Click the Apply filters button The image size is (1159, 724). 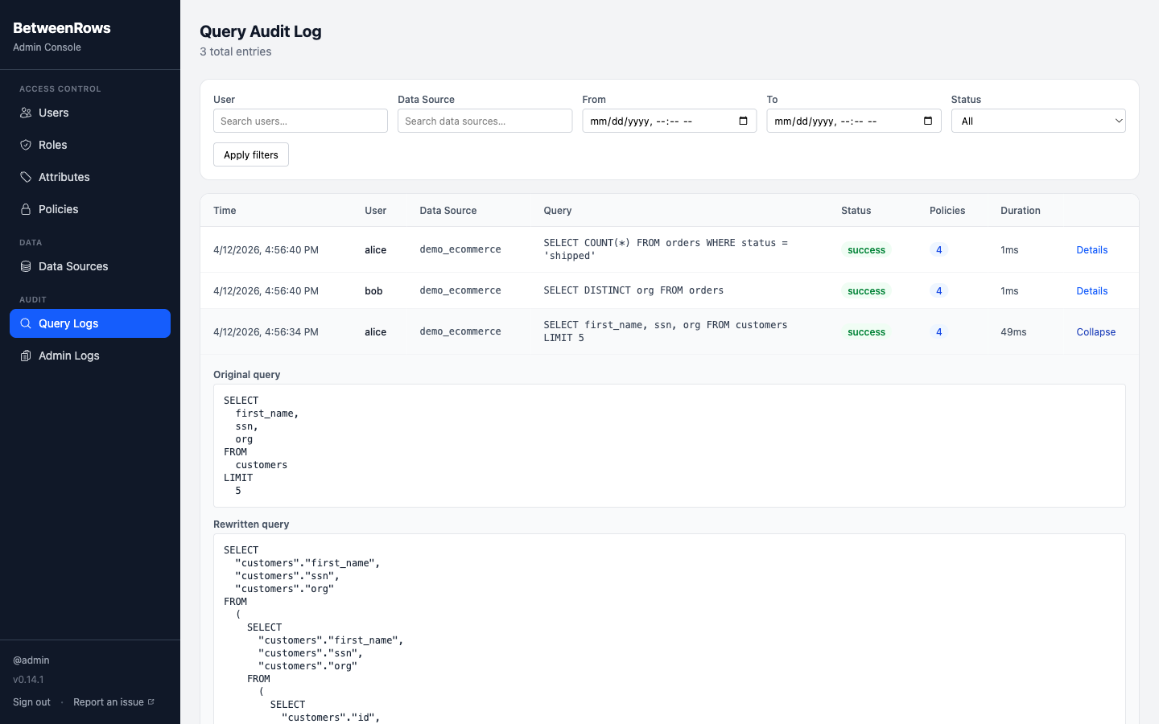(x=250, y=154)
